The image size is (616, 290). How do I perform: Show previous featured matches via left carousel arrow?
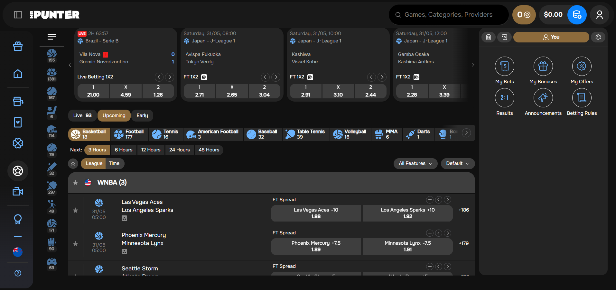coord(70,65)
